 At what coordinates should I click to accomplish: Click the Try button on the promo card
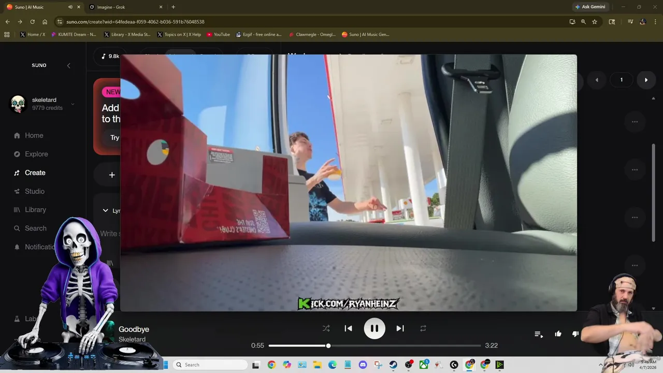tap(114, 137)
